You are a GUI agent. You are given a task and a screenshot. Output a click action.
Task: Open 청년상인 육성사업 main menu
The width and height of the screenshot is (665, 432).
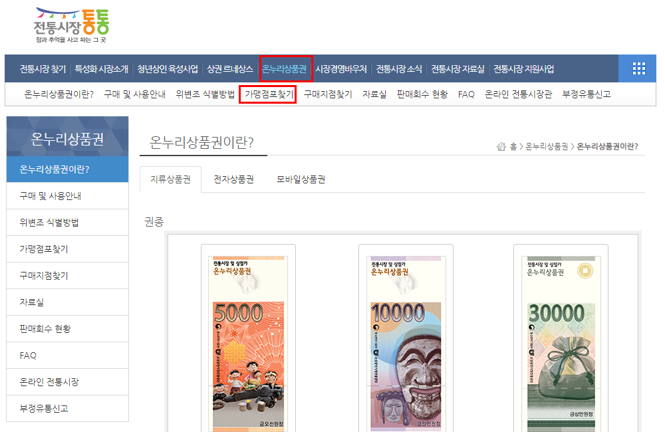[168, 68]
